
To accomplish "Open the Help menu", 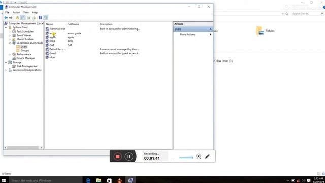I will [35, 12].
